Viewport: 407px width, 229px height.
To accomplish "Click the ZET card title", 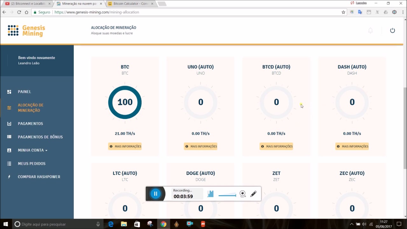I will (276, 173).
